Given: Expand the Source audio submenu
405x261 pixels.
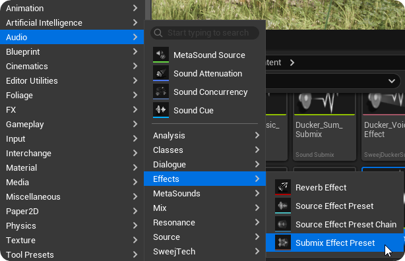Looking at the screenshot, I should pyautogui.click(x=205, y=237).
